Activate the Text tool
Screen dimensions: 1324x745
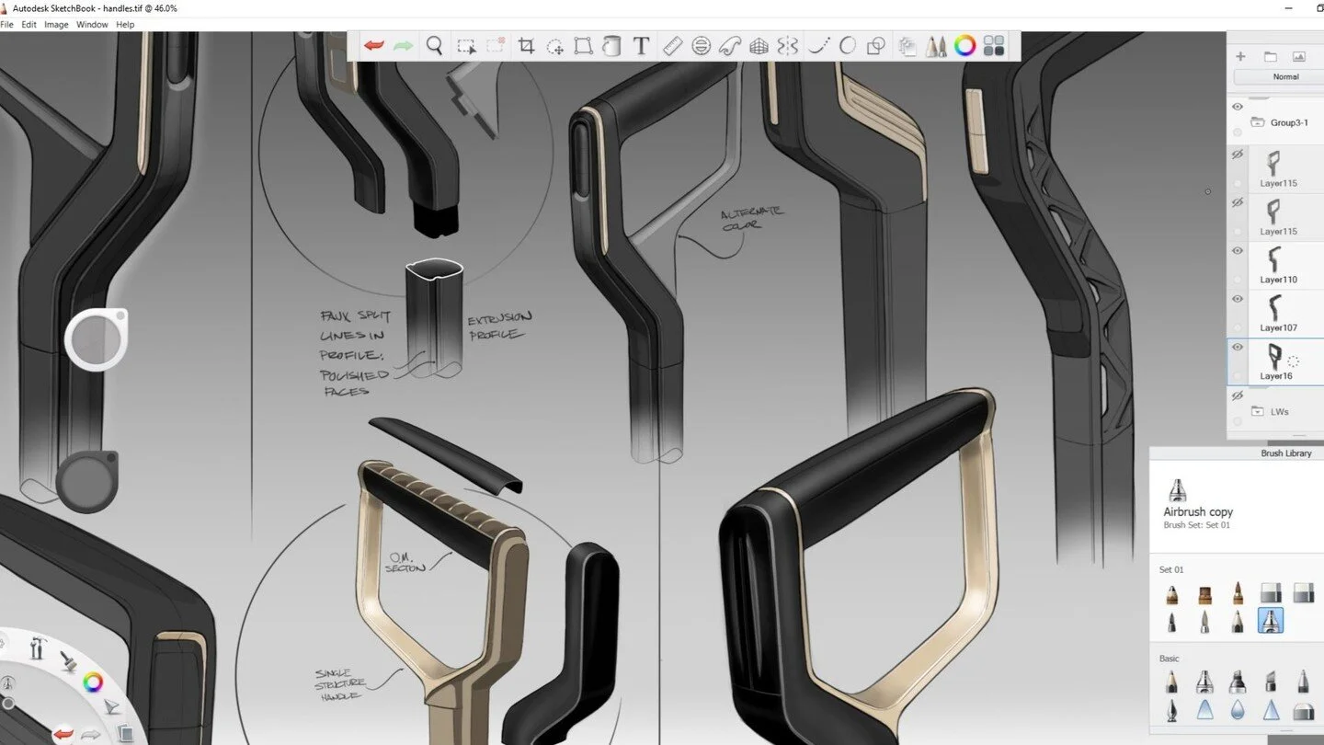tap(642, 46)
